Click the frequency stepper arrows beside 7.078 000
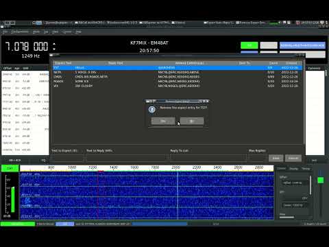Image resolution: width=329 pixels, height=247 pixels. pos(54,47)
